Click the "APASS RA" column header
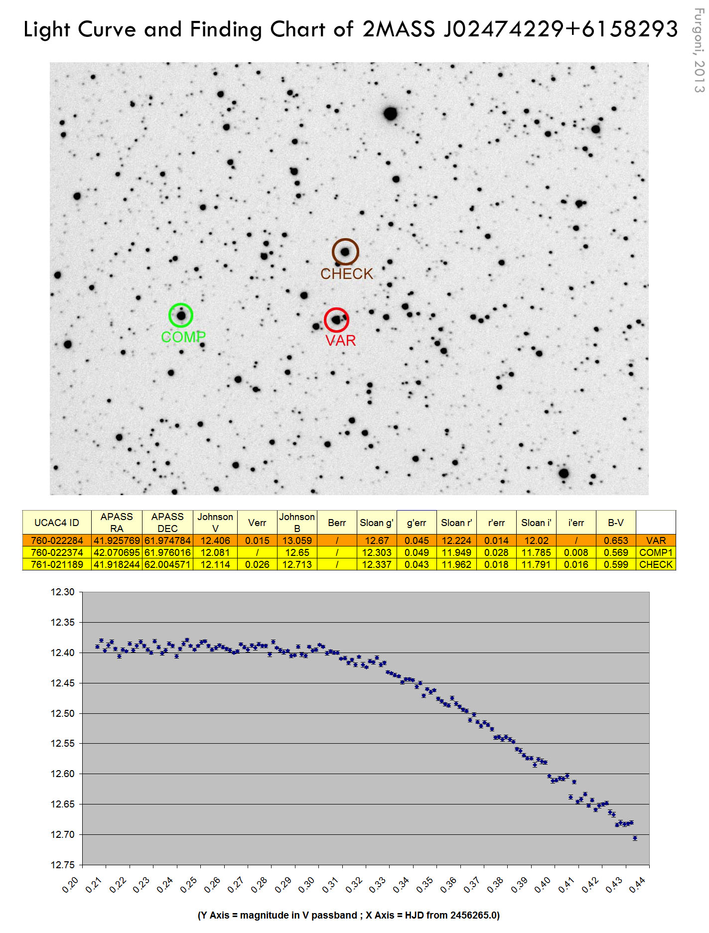This screenshot has width=709, height=933. [117, 523]
